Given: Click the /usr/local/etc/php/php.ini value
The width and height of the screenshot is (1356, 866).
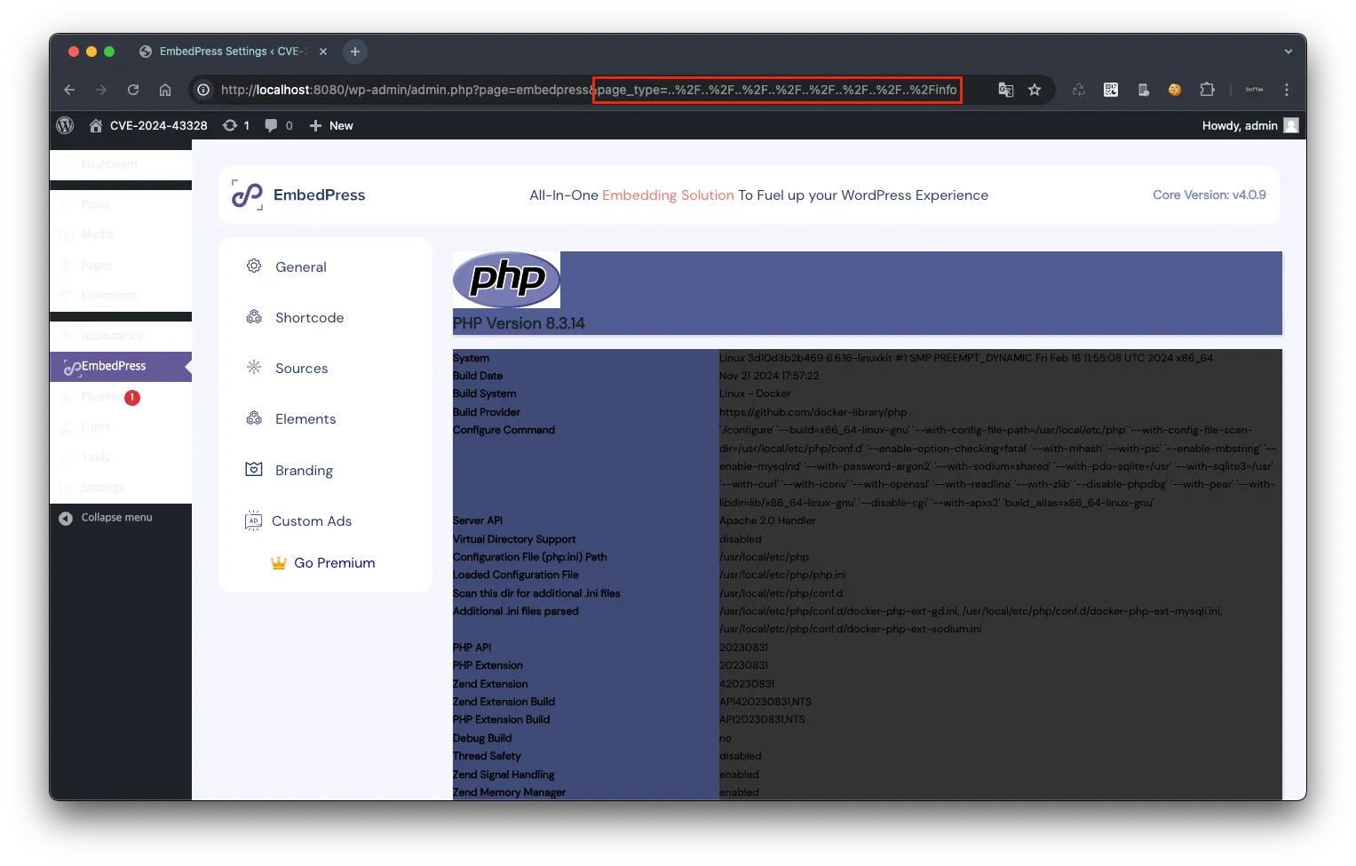Looking at the screenshot, I should point(782,576).
